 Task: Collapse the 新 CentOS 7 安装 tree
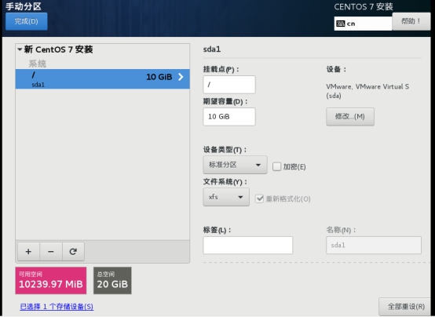pos(20,49)
